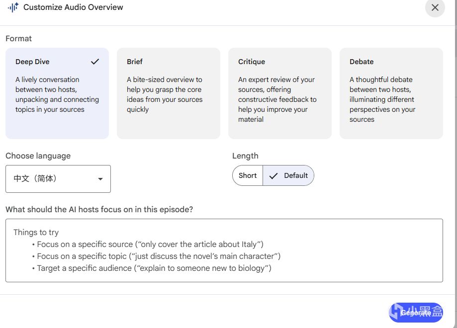Open the 中文（简体） language selector

pos(58,179)
